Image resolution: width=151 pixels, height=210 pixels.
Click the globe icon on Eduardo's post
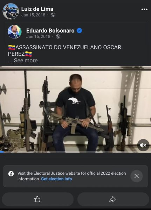point(58,36)
